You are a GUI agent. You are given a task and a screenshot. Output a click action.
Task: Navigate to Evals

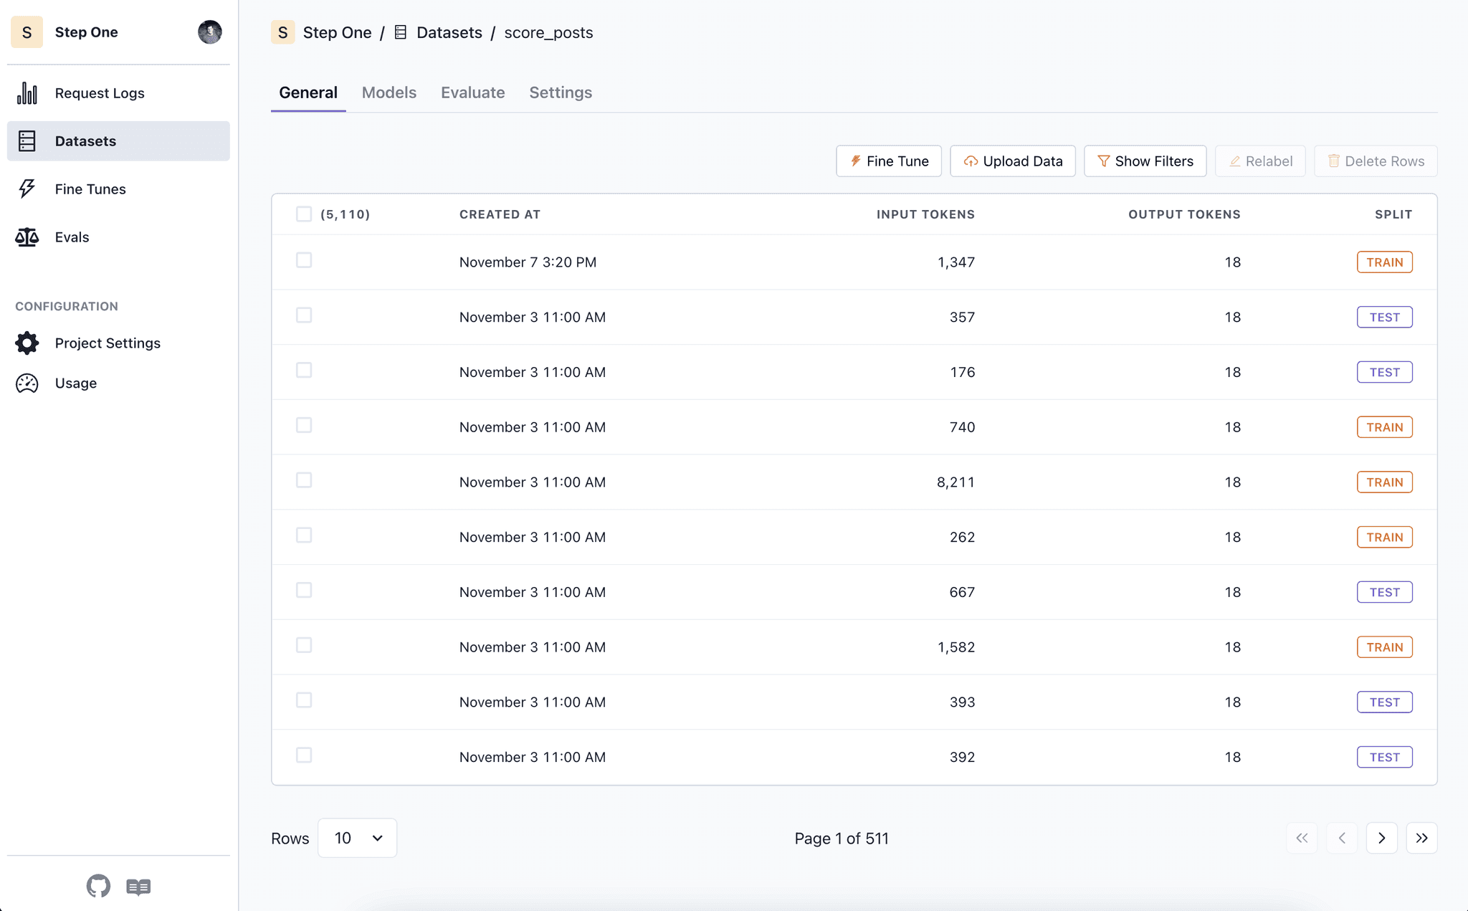point(72,237)
